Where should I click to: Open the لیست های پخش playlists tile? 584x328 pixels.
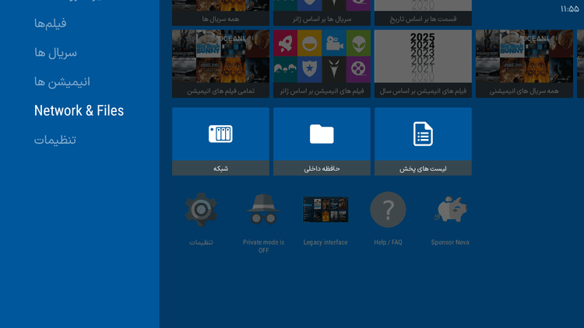point(423,141)
